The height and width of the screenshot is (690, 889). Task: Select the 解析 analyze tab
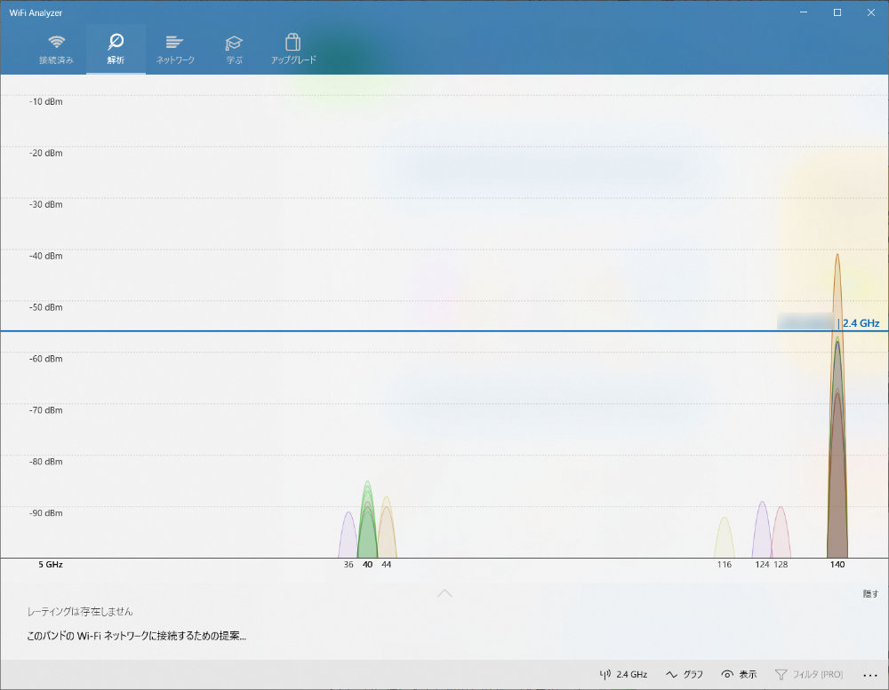(116, 50)
